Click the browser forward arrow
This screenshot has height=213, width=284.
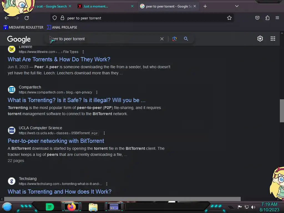[17, 18]
